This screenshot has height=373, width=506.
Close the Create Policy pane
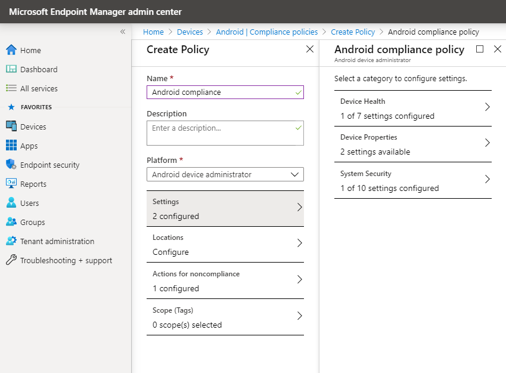pos(310,49)
